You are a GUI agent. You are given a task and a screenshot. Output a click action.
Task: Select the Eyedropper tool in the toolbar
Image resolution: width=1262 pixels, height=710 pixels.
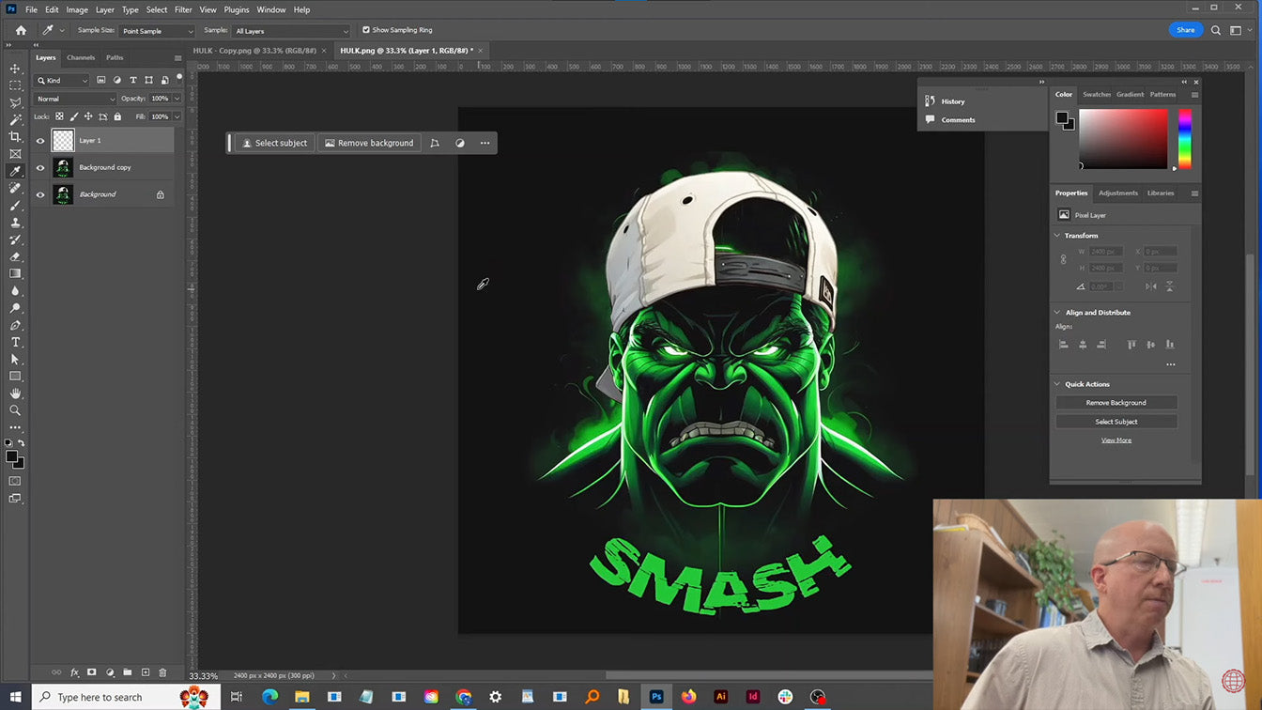tap(15, 171)
